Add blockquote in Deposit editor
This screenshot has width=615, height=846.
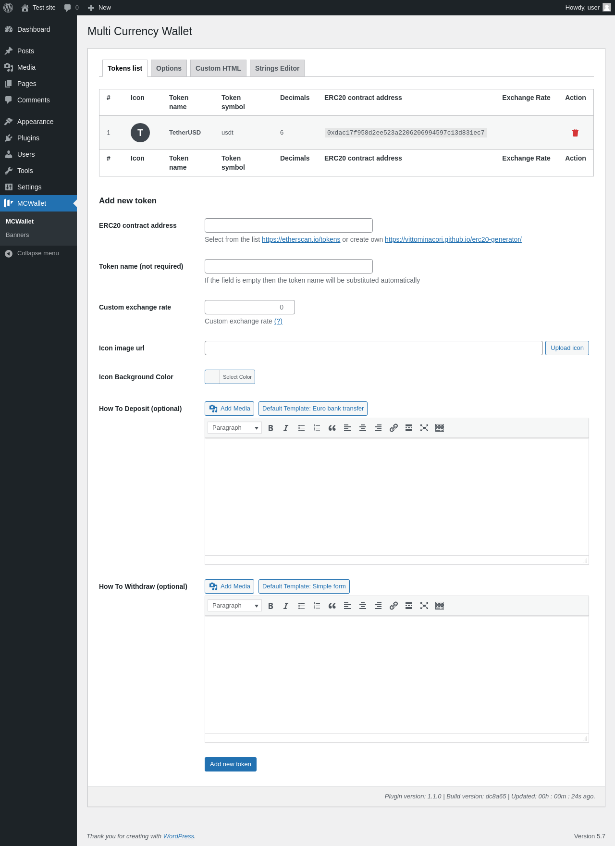[332, 428]
